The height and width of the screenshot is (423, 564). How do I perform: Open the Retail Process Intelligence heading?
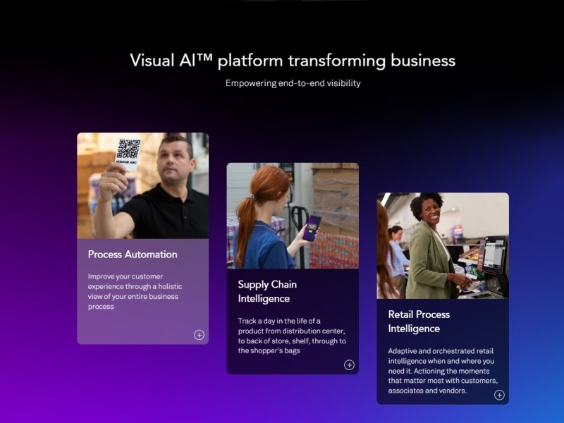(419, 321)
